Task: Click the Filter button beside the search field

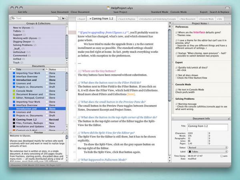Action: click(64, 18)
